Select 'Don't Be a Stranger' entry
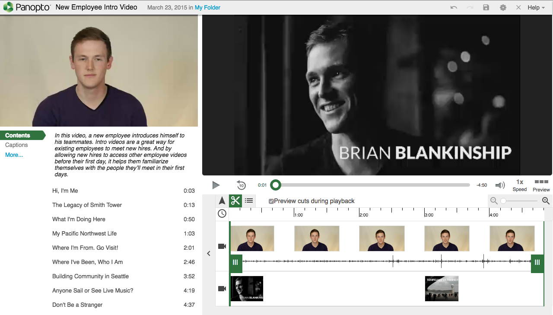 [124, 305]
